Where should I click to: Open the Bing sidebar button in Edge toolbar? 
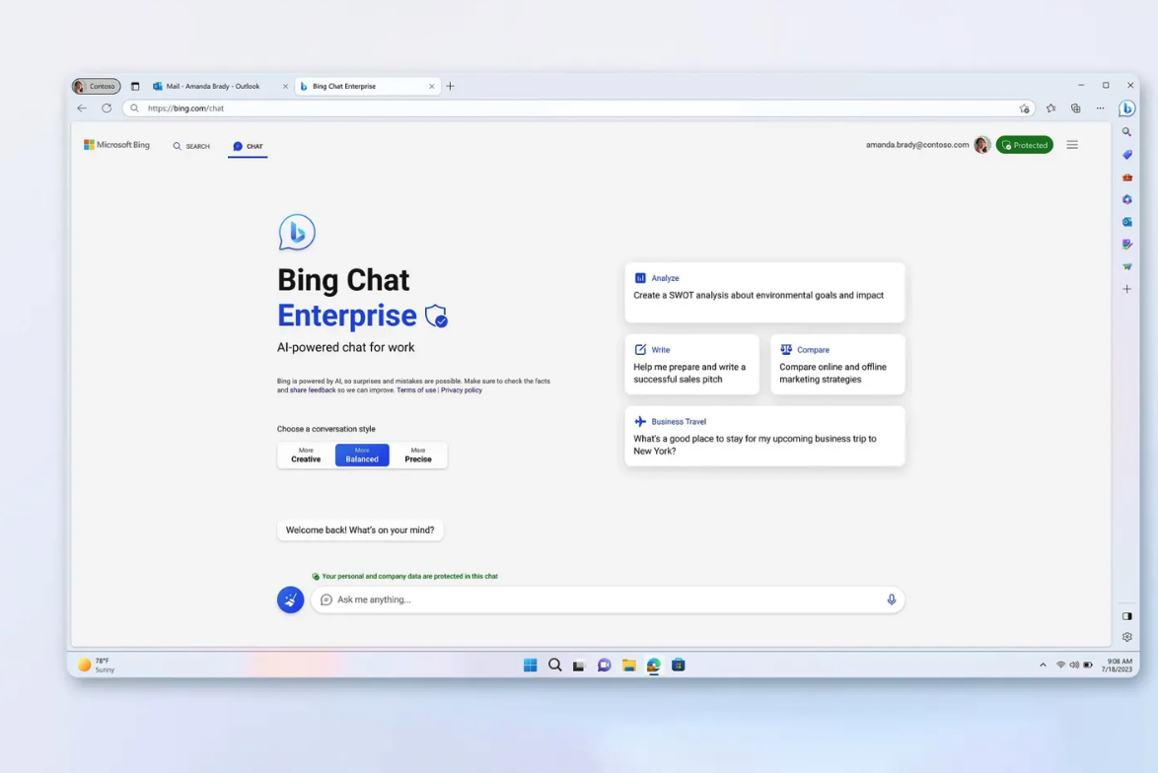(1126, 108)
